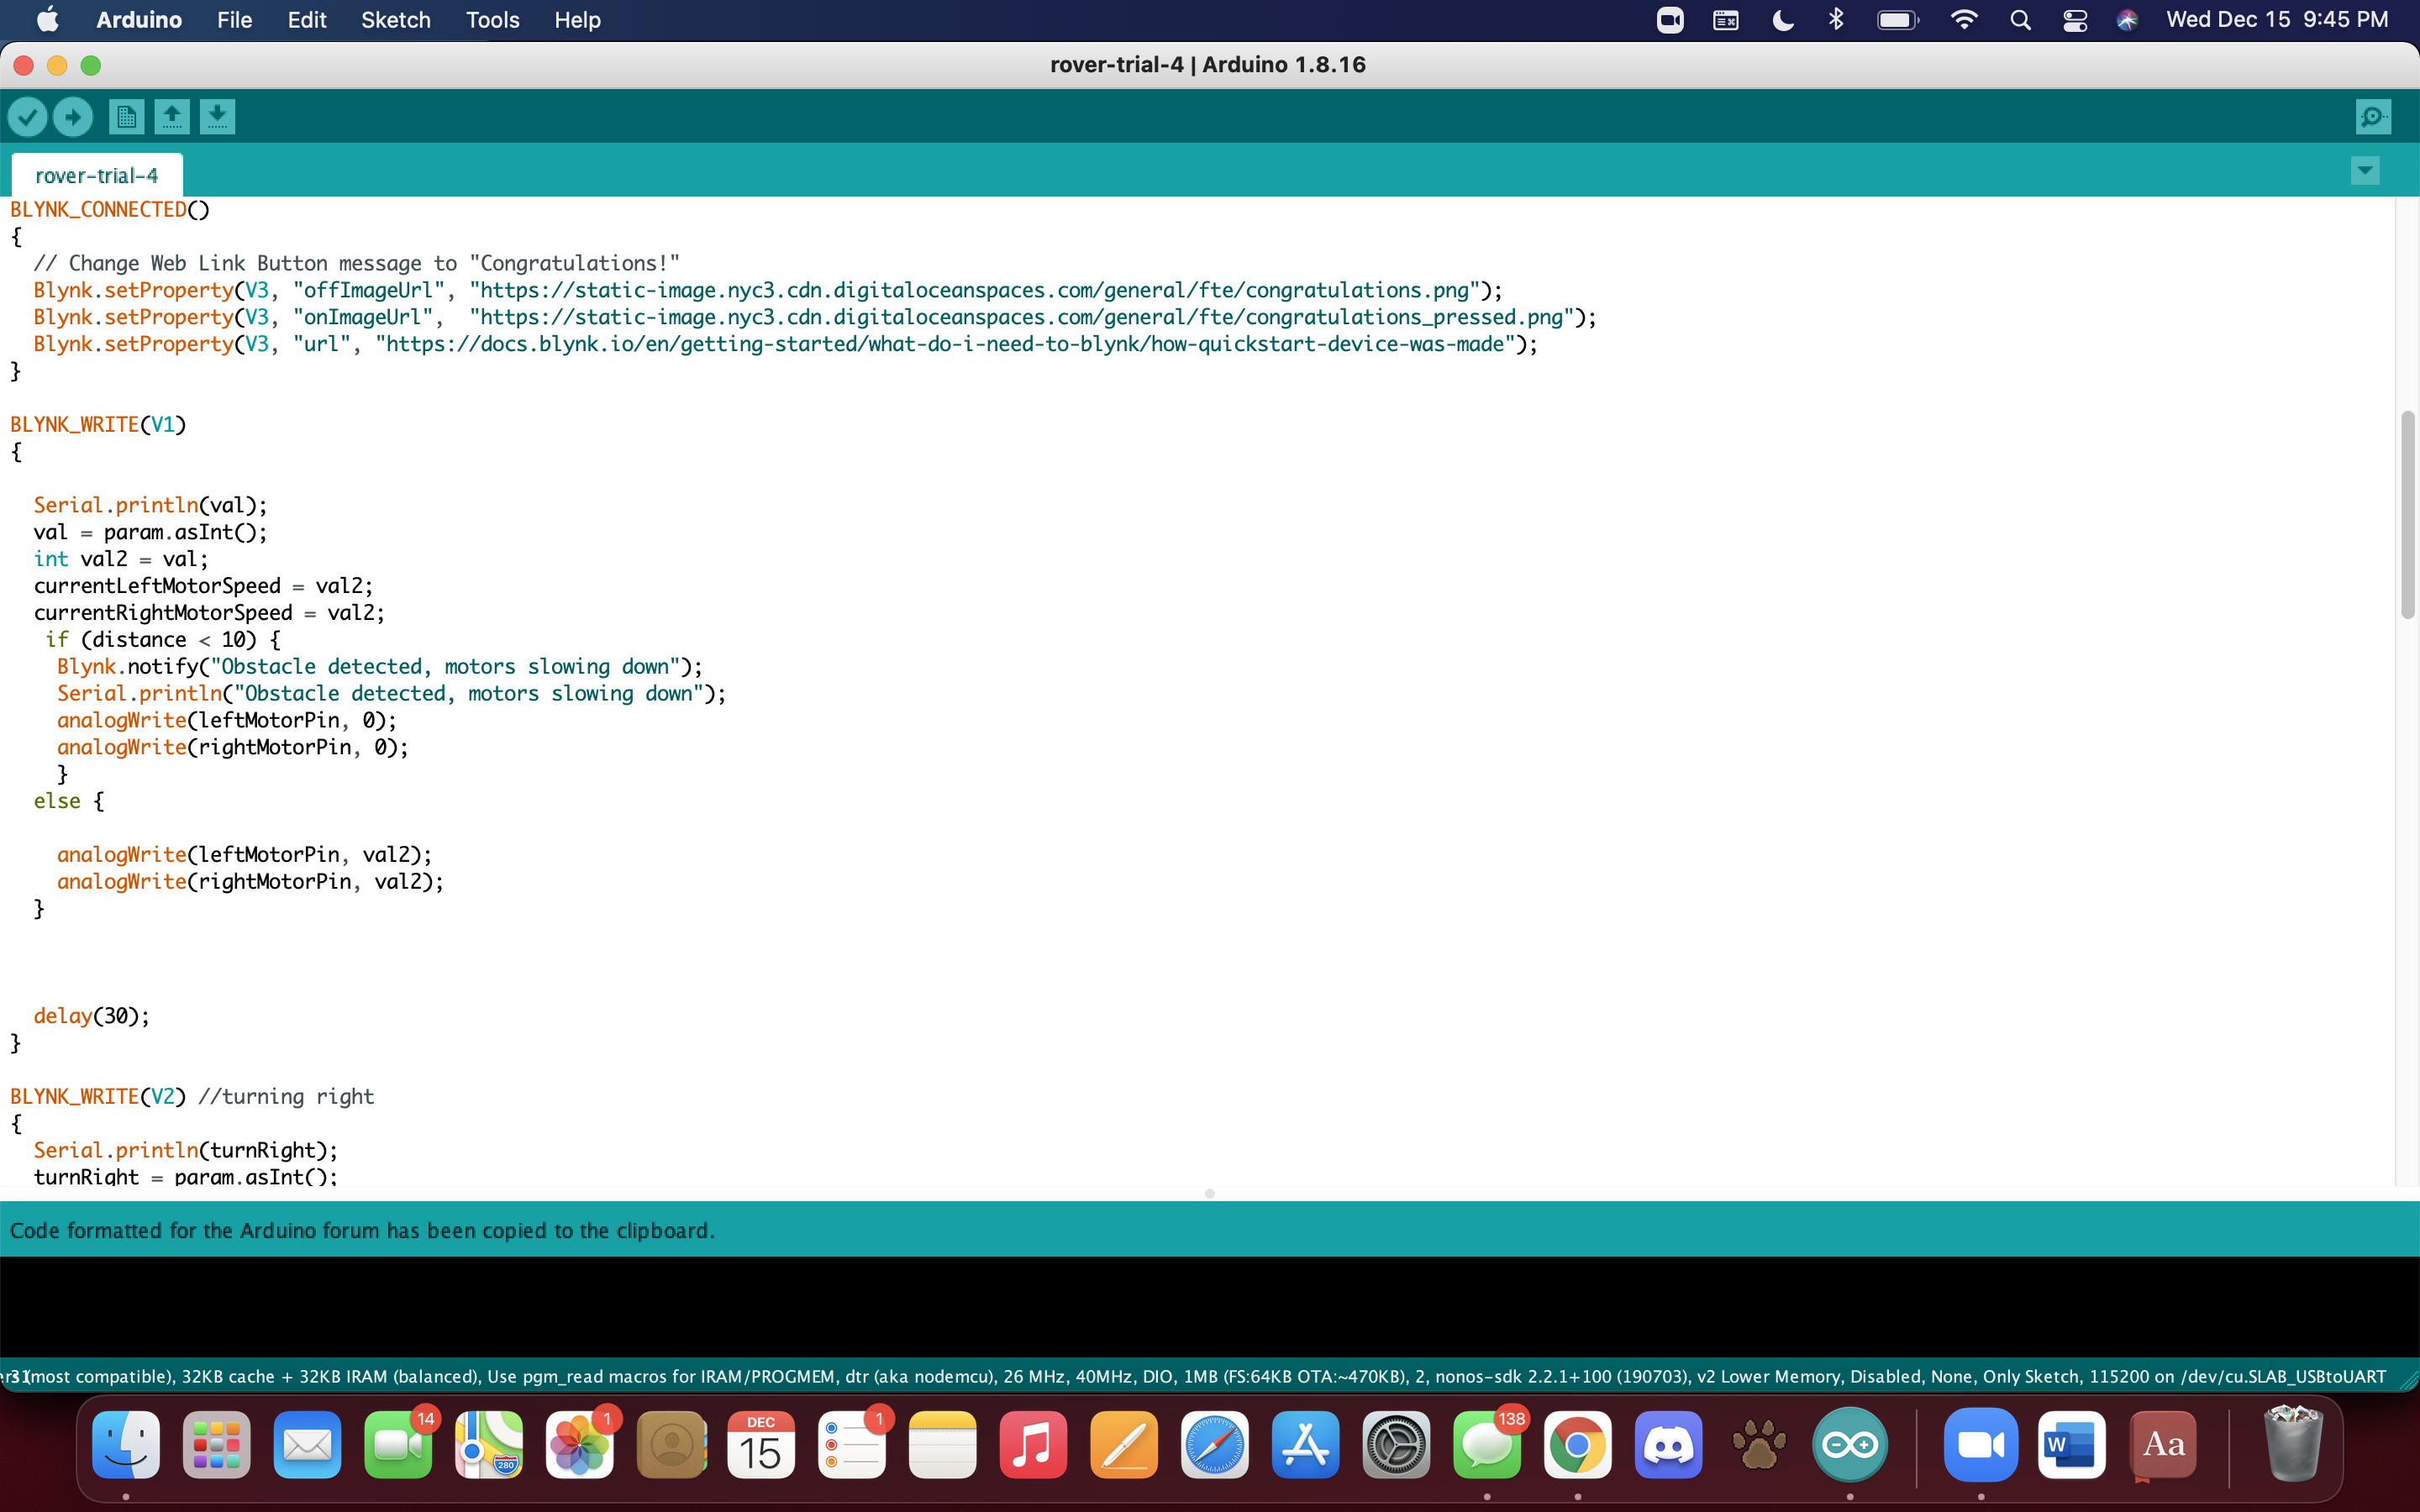Open the Wi-Fi status menu

tap(1964, 20)
